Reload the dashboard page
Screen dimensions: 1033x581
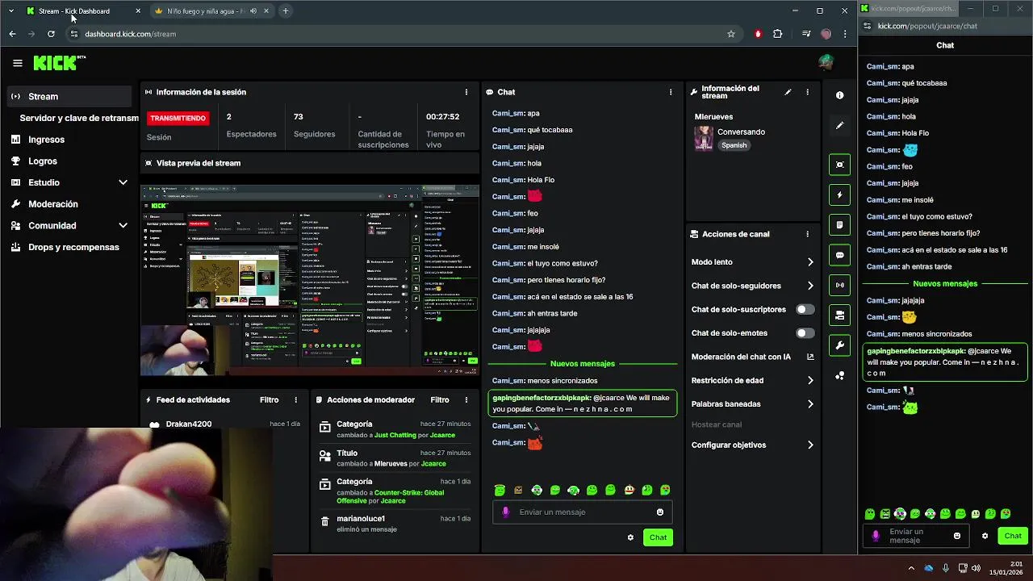tap(51, 34)
